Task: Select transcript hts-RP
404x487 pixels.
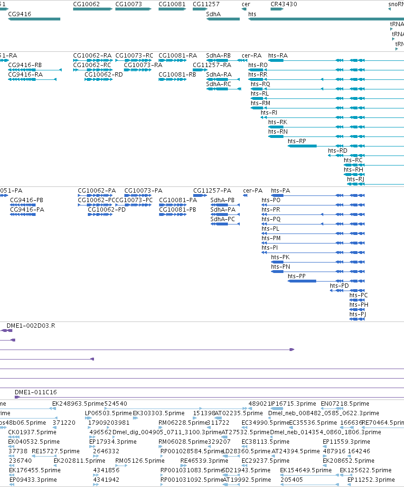Action: pos(346,146)
